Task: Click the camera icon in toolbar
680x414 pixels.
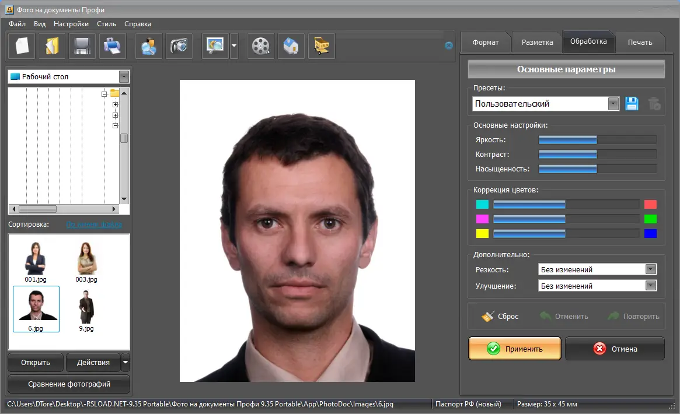Action: coord(179,46)
